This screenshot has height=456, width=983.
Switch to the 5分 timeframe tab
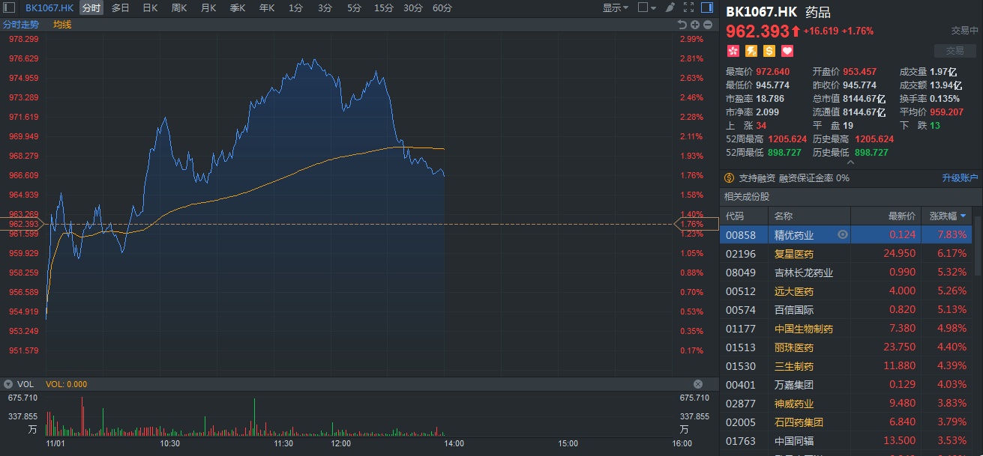(354, 7)
